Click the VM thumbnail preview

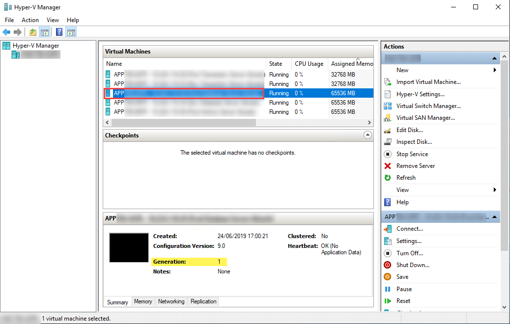point(129,247)
